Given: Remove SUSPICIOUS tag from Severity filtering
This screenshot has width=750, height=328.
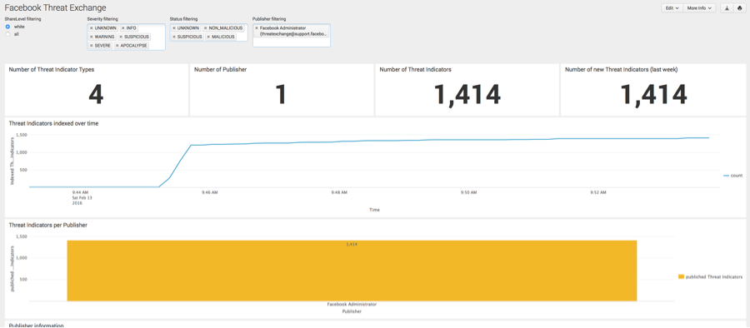Looking at the screenshot, I should point(121,37).
